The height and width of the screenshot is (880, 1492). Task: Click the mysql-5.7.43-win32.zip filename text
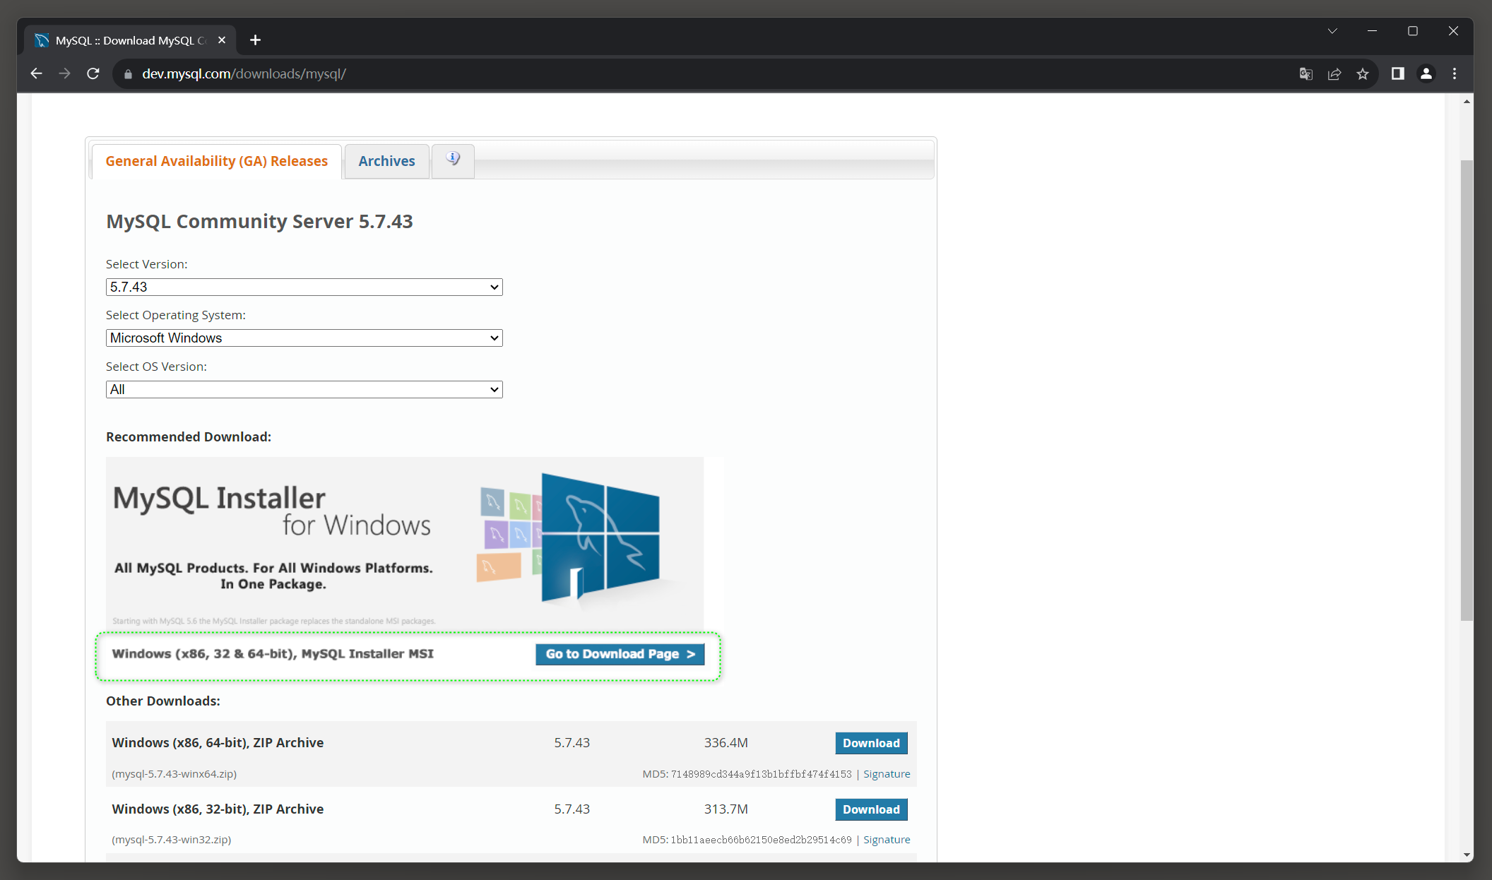point(172,840)
